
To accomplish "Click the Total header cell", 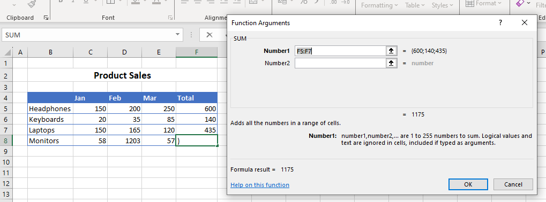I will 197,98.
